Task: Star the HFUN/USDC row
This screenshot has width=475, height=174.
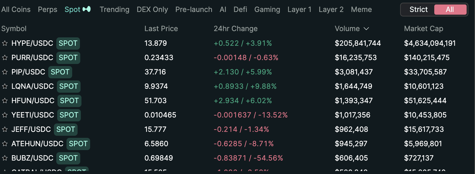Action: pos(5,101)
